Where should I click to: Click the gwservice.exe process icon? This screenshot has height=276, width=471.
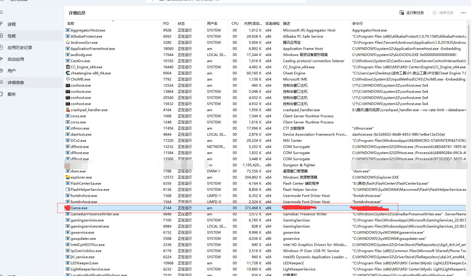(x=68, y=232)
